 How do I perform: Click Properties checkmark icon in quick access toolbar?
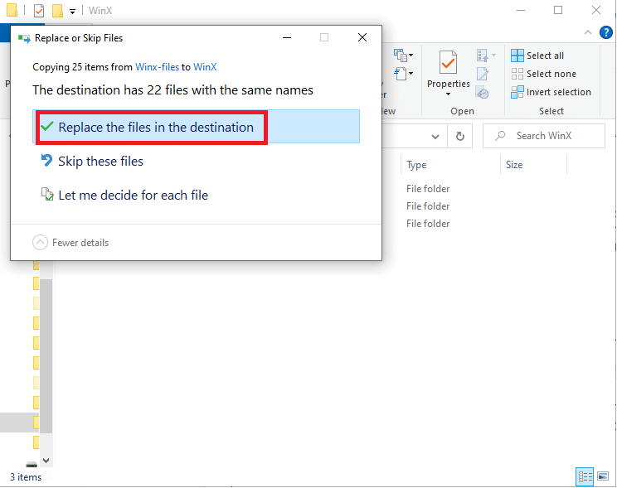(39, 11)
